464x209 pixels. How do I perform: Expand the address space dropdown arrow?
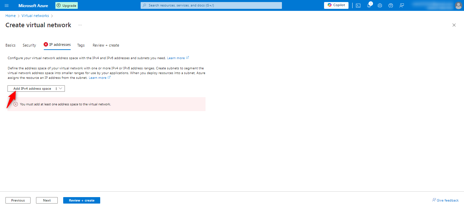pos(60,89)
